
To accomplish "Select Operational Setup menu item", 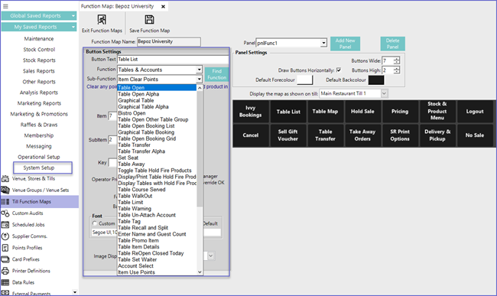I will [x=39, y=157].
